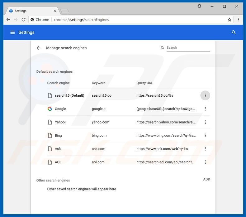Click the google.lt keyword
The height and width of the screenshot is (217, 246).
[x=99, y=109]
